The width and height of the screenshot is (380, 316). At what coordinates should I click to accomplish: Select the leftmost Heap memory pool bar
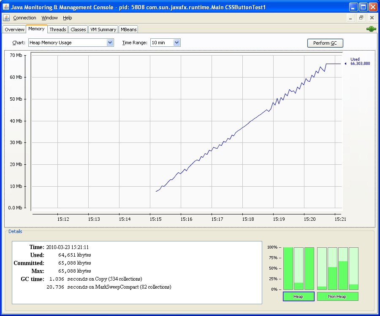click(288, 268)
